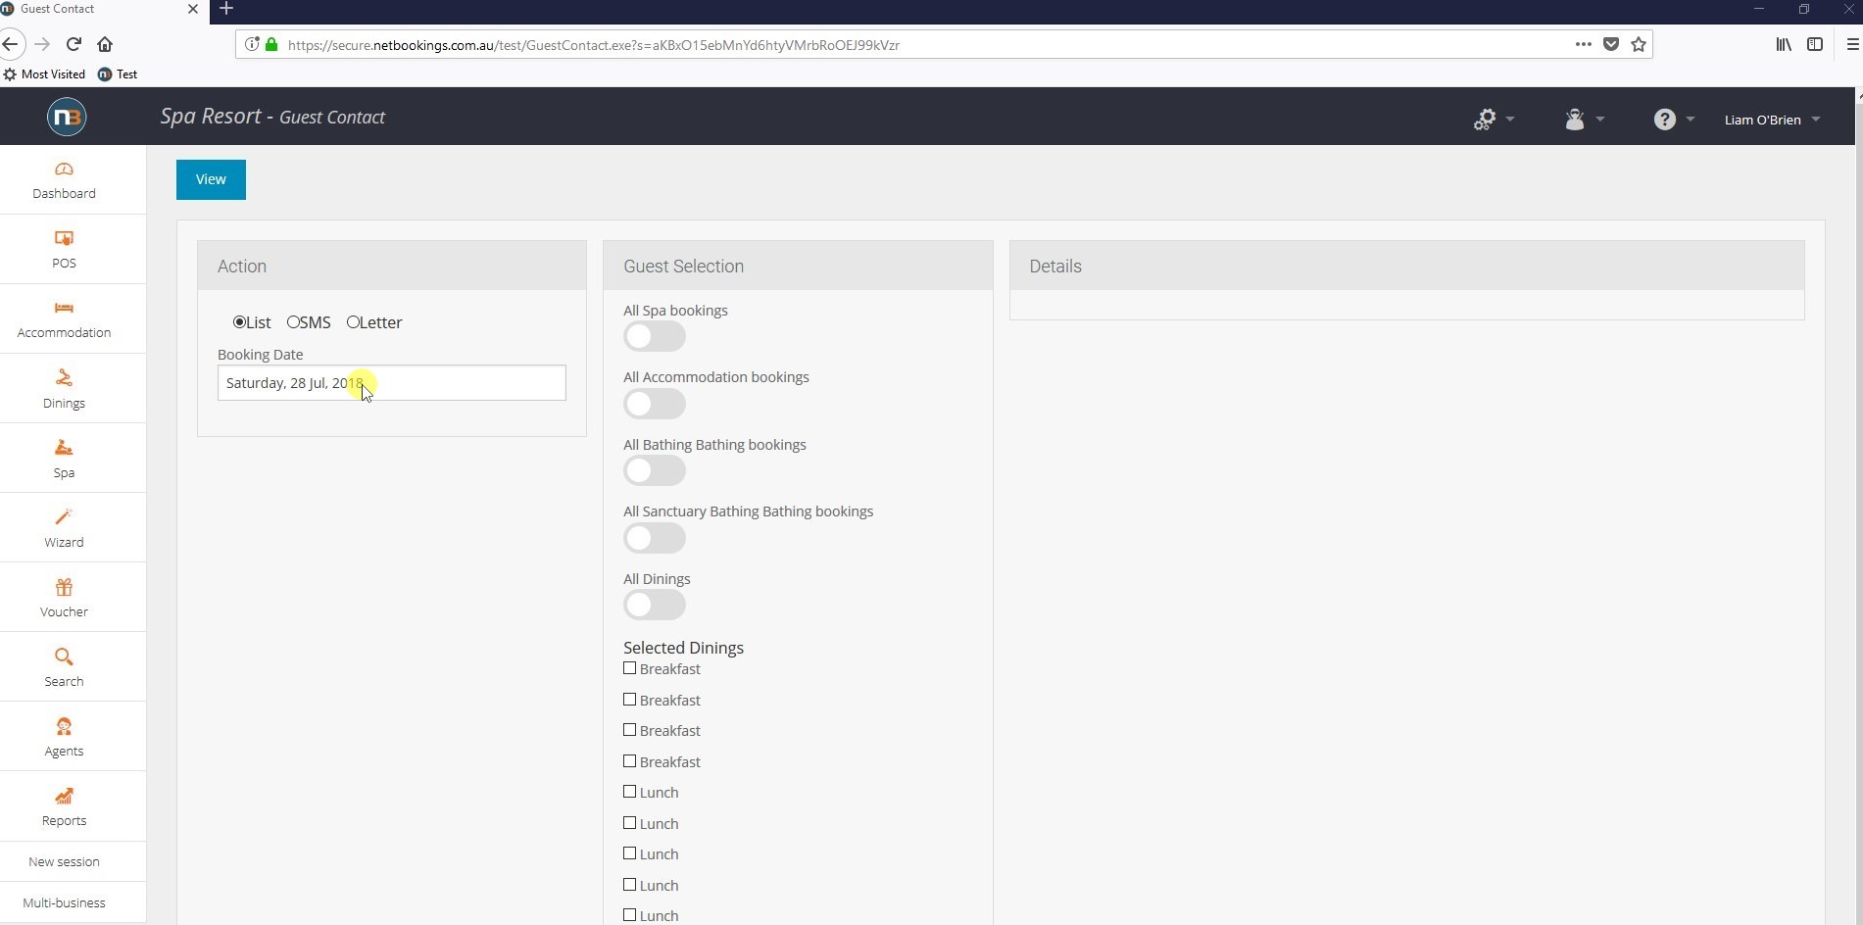Open the Search magnifier icon

click(x=64, y=657)
